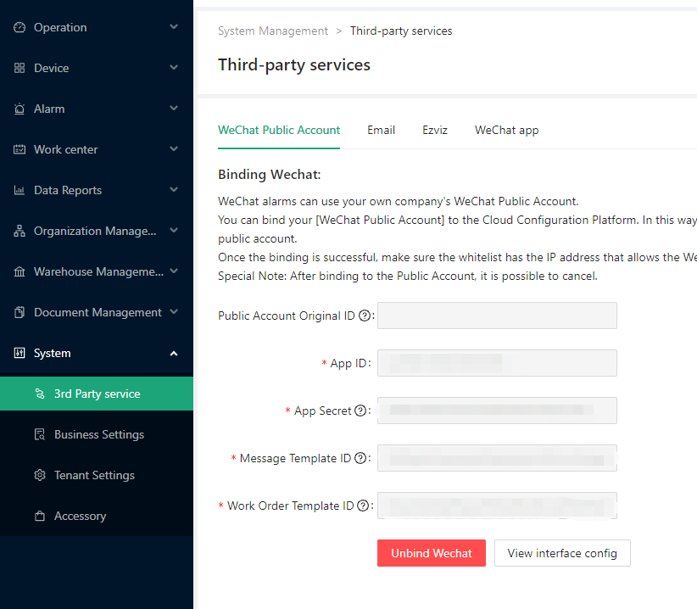Select the WeChat Public Account tab
The image size is (697, 609).
279,131
